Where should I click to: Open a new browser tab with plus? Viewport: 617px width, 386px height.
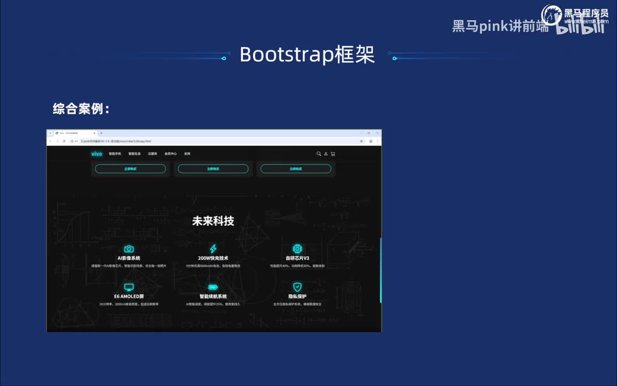(101, 133)
